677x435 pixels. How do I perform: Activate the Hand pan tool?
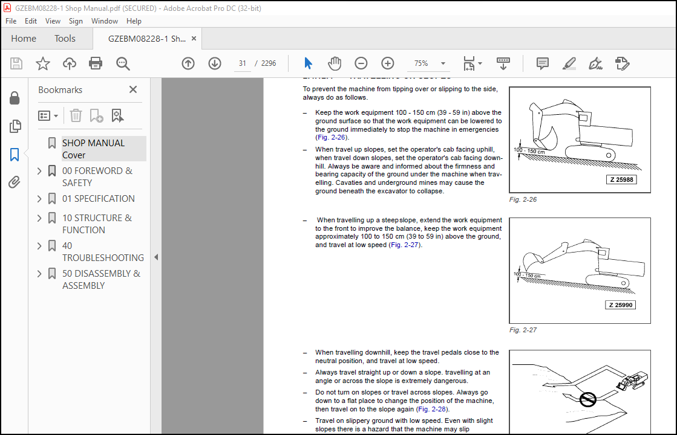(x=334, y=63)
